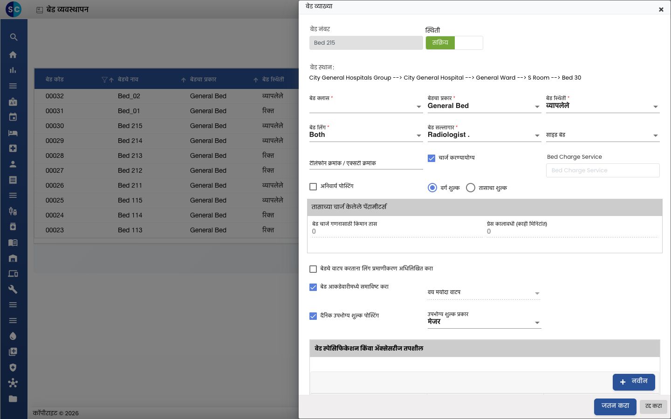Click the टेलिफोन क्रमांक input field
The width and height of the screenshot is (671, 419).
[366, 163]
